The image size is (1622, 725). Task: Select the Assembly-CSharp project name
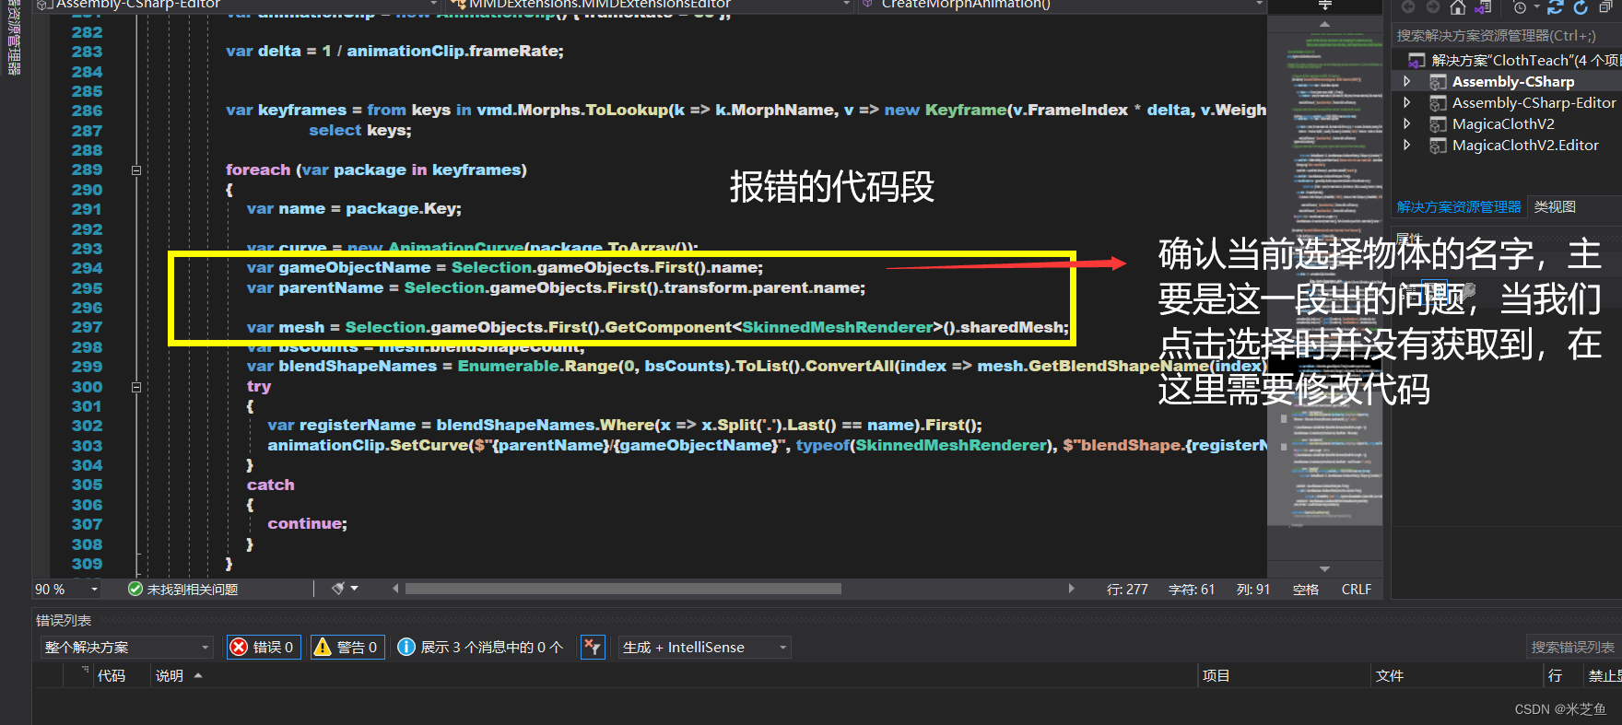(1513, 82)
